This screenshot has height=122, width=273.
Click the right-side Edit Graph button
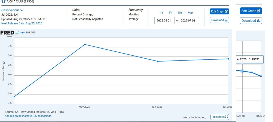tap(251, 11)
